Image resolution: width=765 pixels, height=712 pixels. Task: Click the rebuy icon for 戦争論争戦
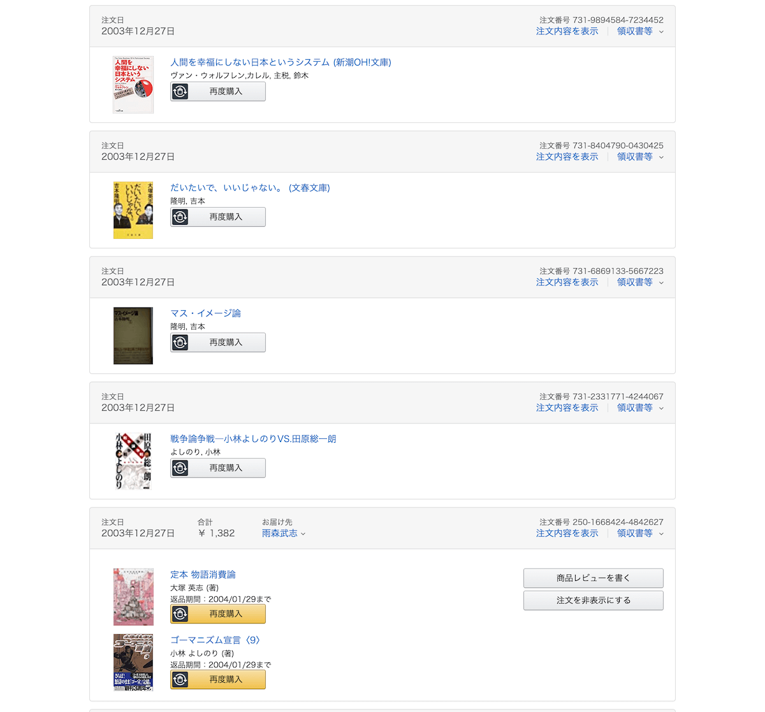(x=180, y=468)
